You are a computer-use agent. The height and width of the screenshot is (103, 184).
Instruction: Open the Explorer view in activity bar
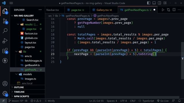point(5,11)
